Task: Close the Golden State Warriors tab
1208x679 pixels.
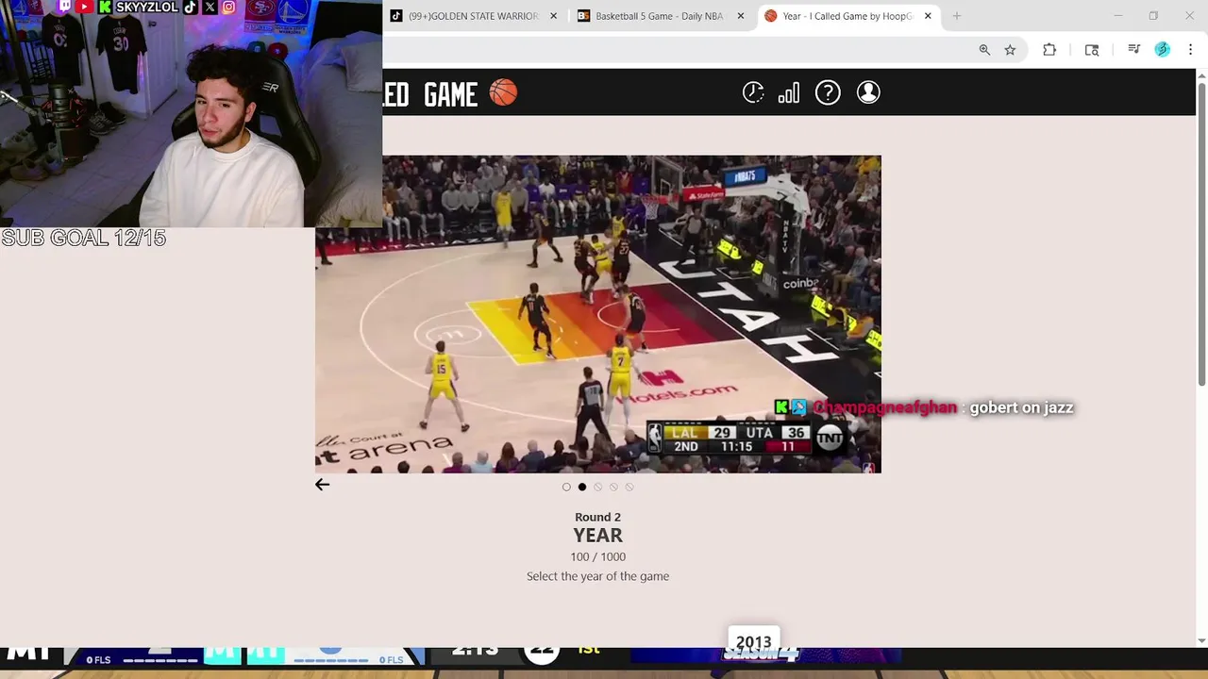Action: pyautogui.click(x=554, y=16)
